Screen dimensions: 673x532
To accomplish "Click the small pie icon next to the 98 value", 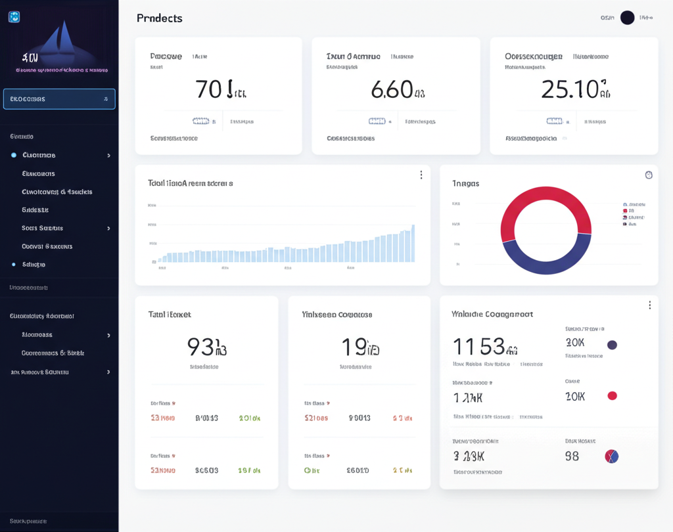I will (611, 456).
